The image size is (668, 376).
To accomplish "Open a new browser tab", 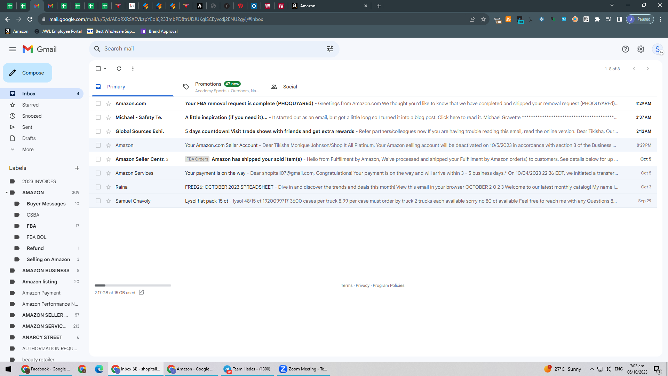I will click(379, 6).
